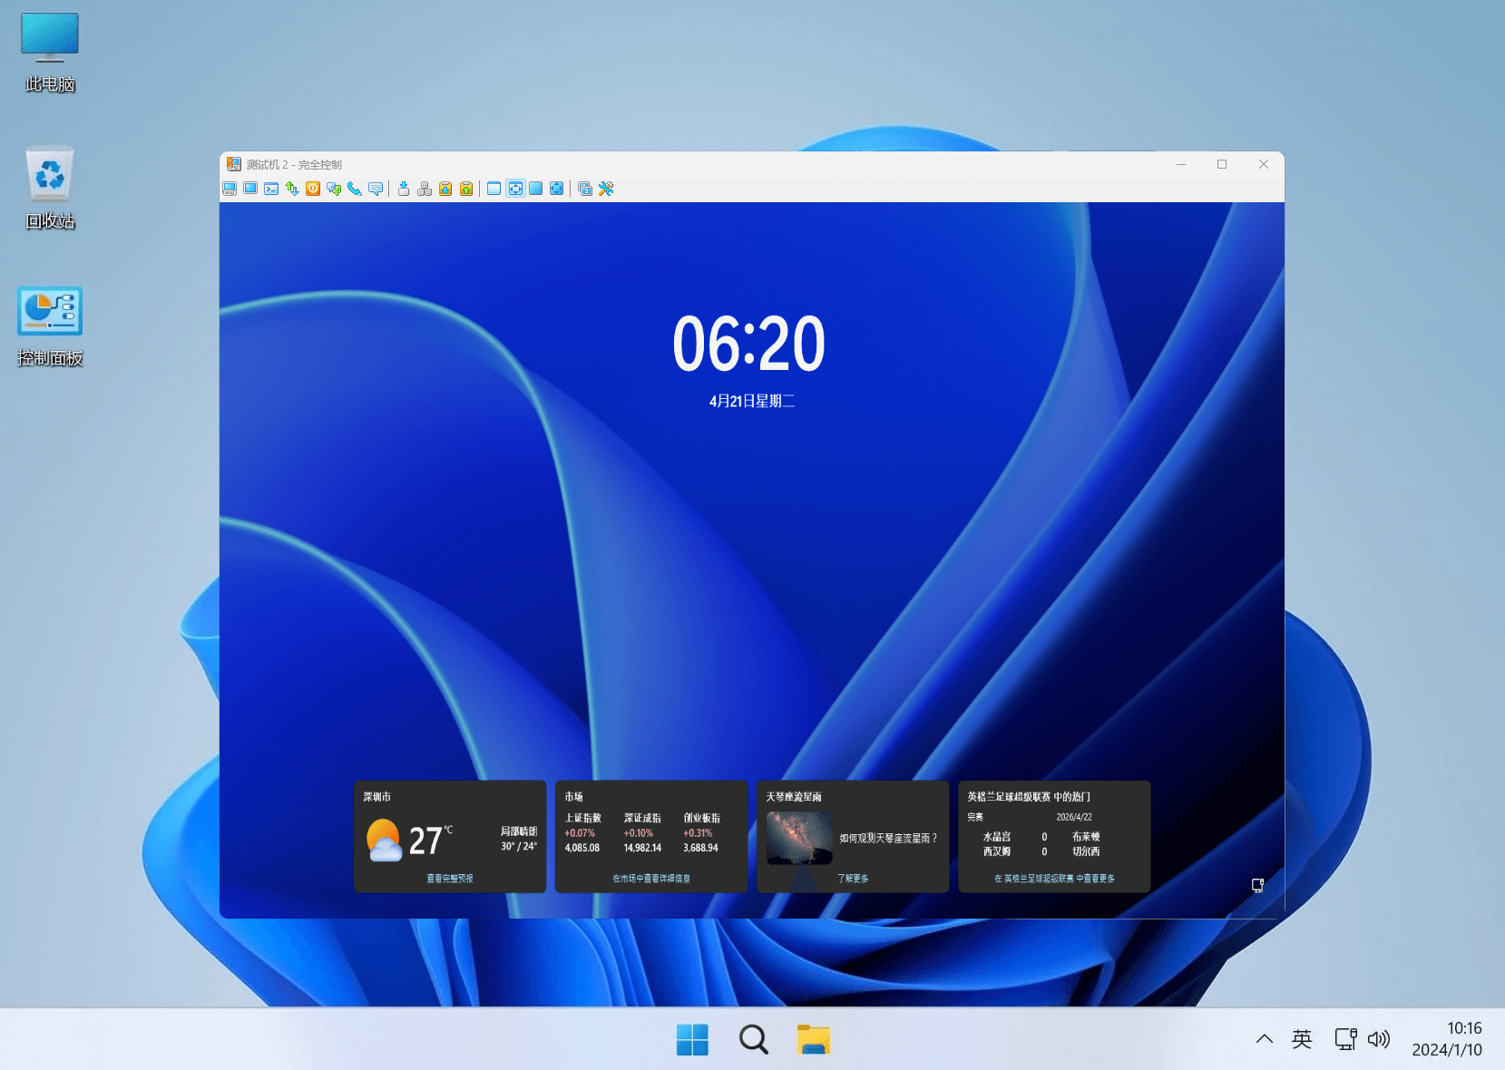Click the Lyrid meteor shower thumbnail image
The width and height of the screenshot is (1505, 1070).
(798, 838)
